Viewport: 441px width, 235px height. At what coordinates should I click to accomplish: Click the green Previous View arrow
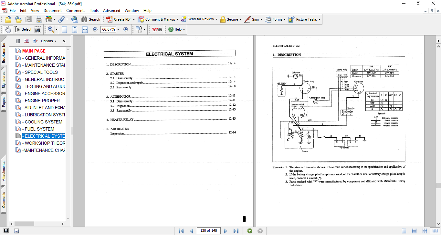pyautogui.click(x=249, y=231)
